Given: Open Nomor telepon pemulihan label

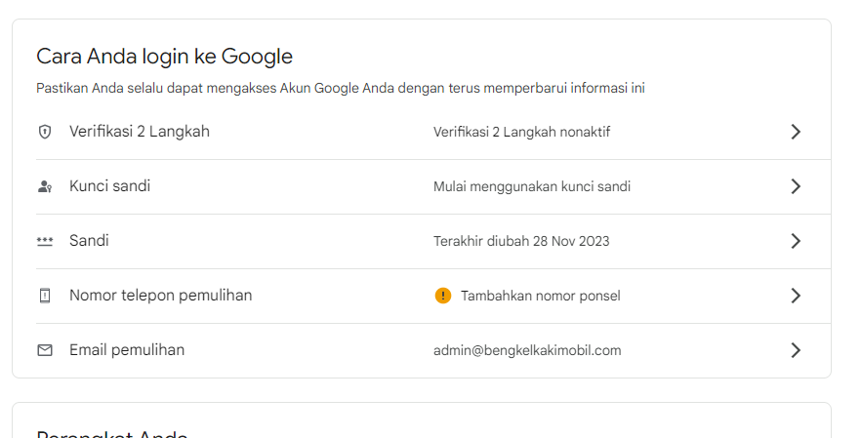Looking at the screenshot, I should coord(160,296).
